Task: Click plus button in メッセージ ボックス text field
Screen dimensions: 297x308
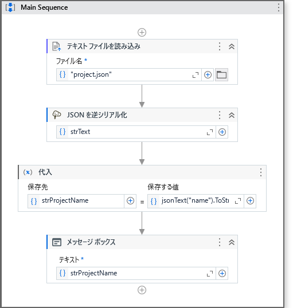Action: pyautogui.click(x=222, y=274)
